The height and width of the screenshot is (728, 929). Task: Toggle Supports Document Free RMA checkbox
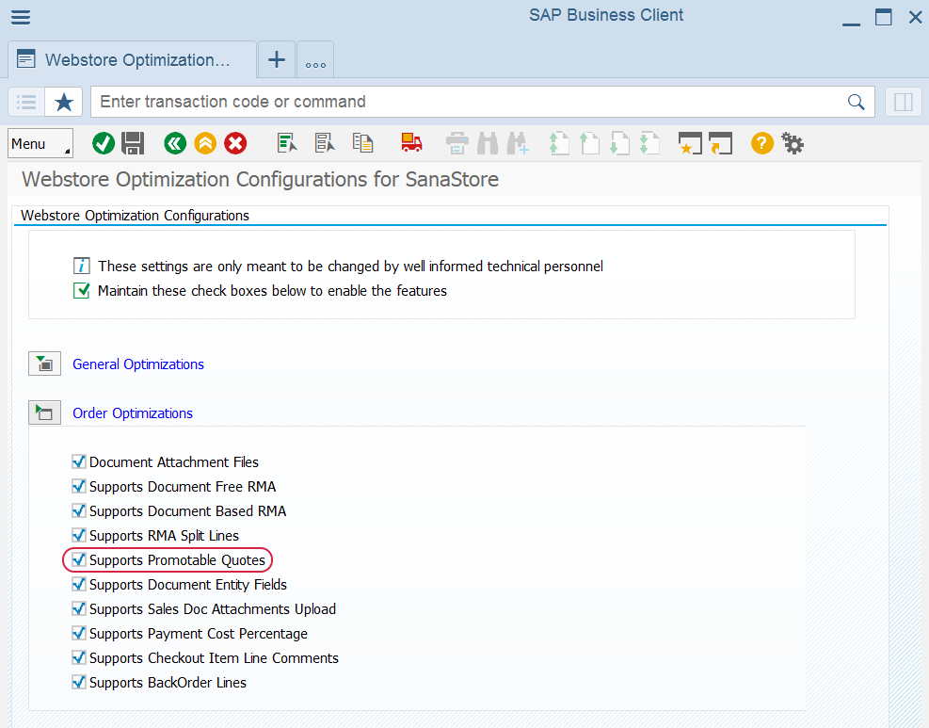[79, 487]
